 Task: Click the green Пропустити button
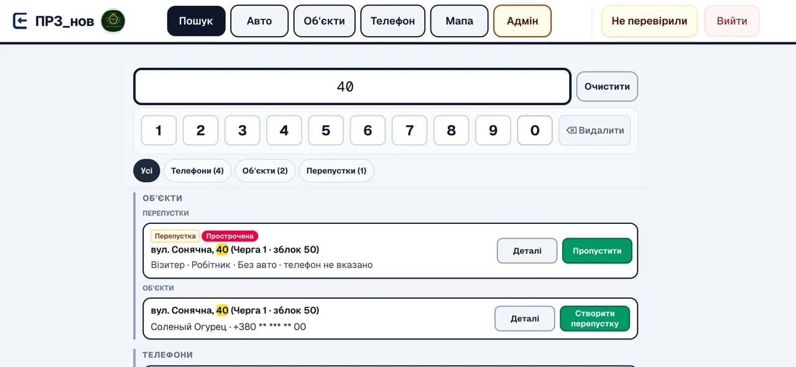597,251
